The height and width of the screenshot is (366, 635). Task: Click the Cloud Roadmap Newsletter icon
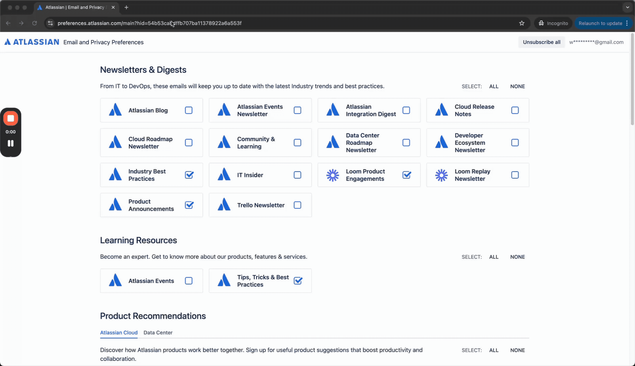pyautogui.click(x=115, y=142)
